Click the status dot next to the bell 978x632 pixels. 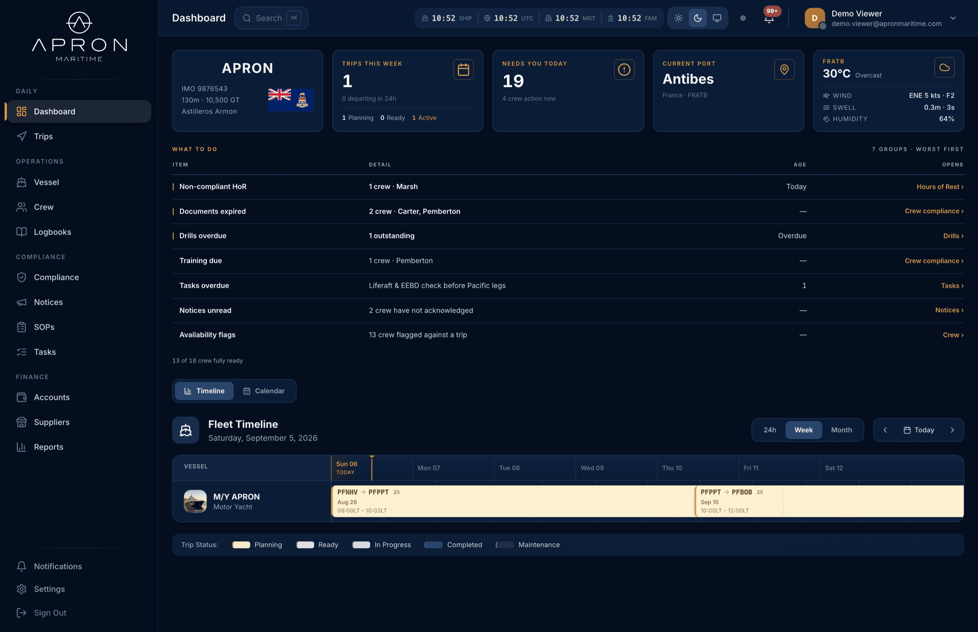point(743,18)
